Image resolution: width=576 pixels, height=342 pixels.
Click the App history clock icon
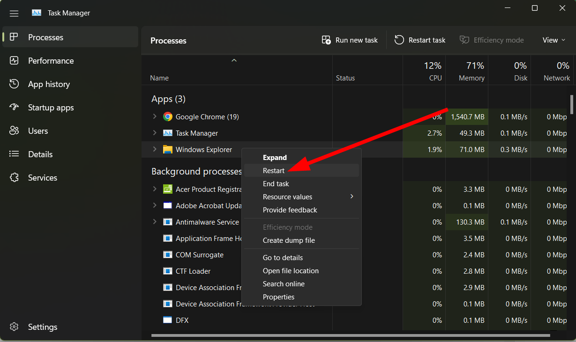tap(14, 84)
